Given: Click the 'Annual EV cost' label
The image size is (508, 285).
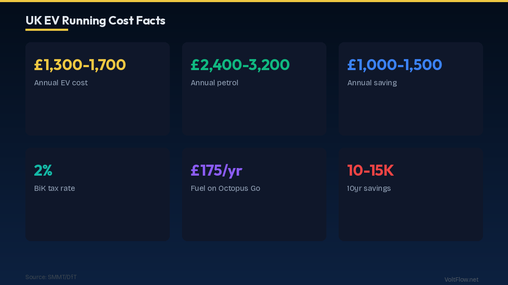Looking at the screenshot, I should pos(61,83).
